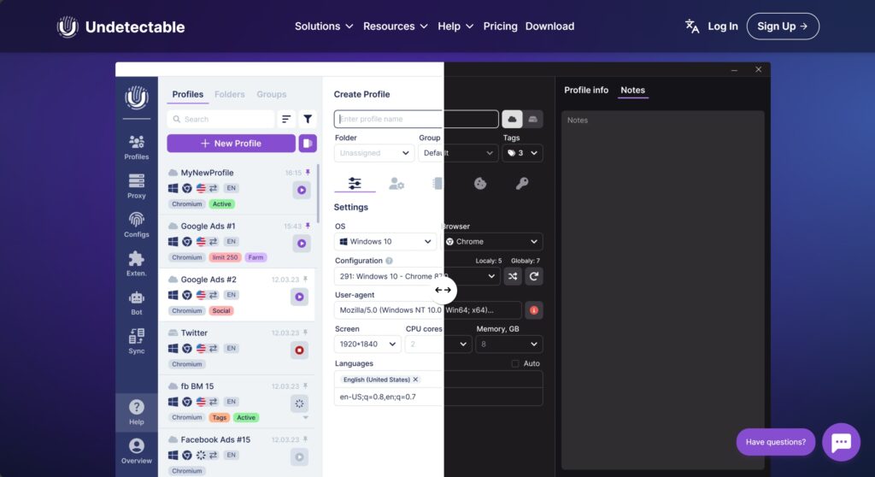Open the main settings sliders tab
Image resolution: width=875 pixels, height=477 pixels.
[x=355, y=183]
